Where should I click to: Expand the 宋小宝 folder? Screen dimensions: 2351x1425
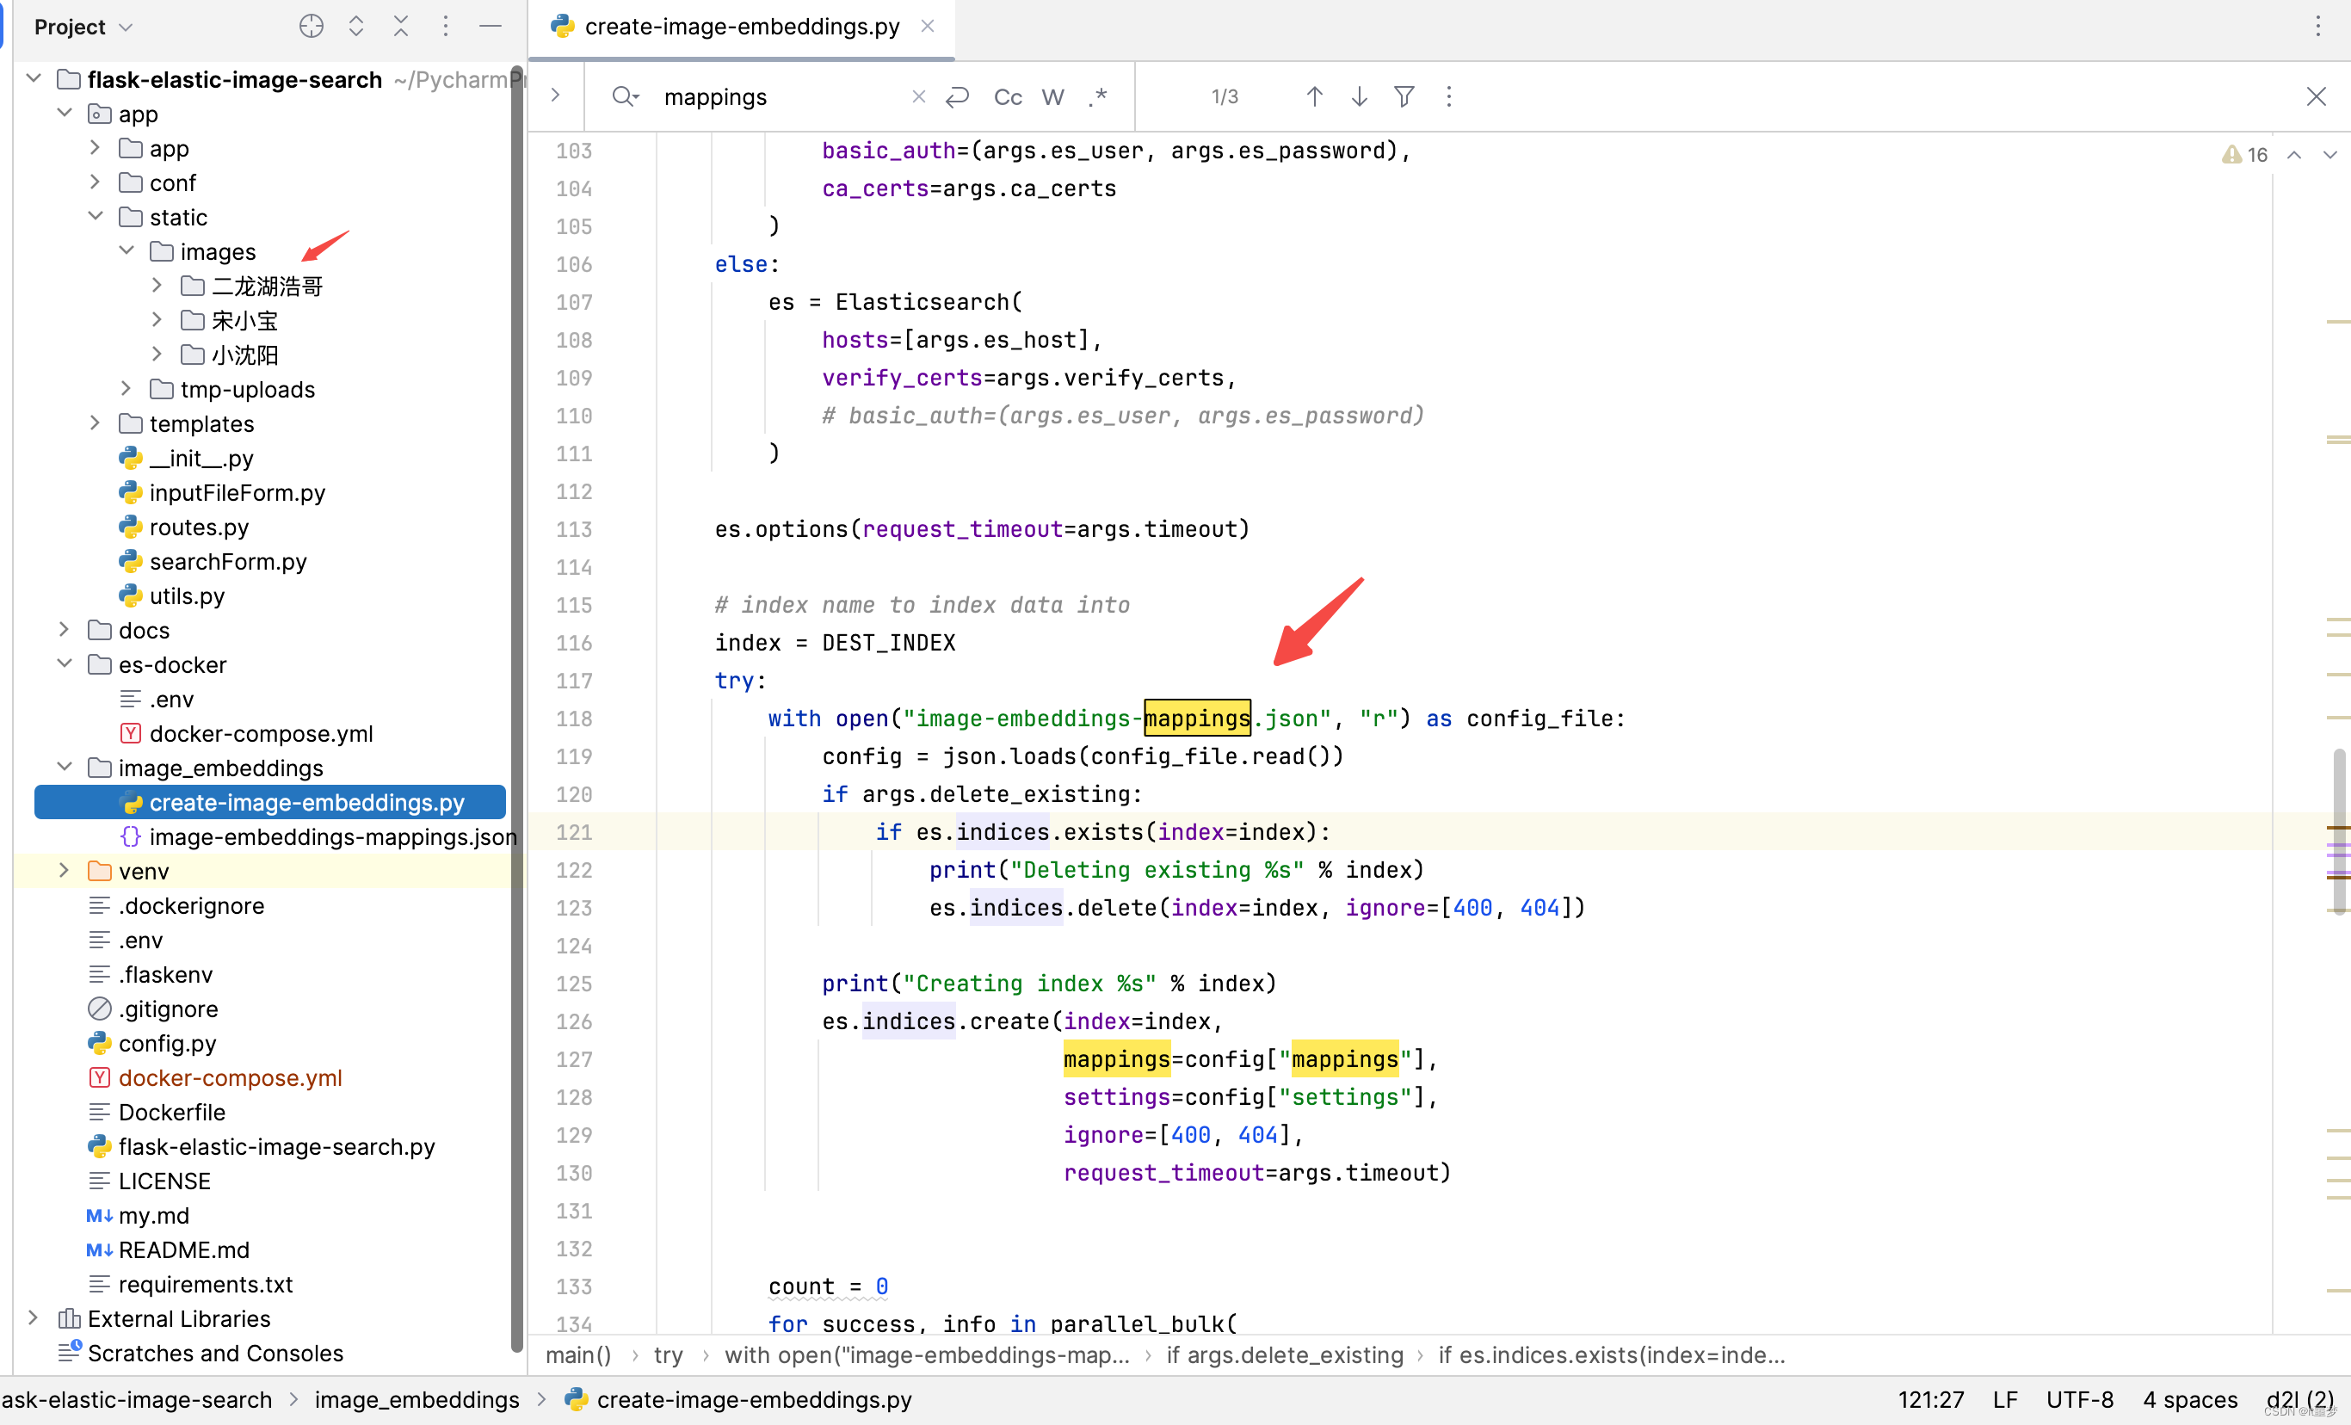point(157,319)
